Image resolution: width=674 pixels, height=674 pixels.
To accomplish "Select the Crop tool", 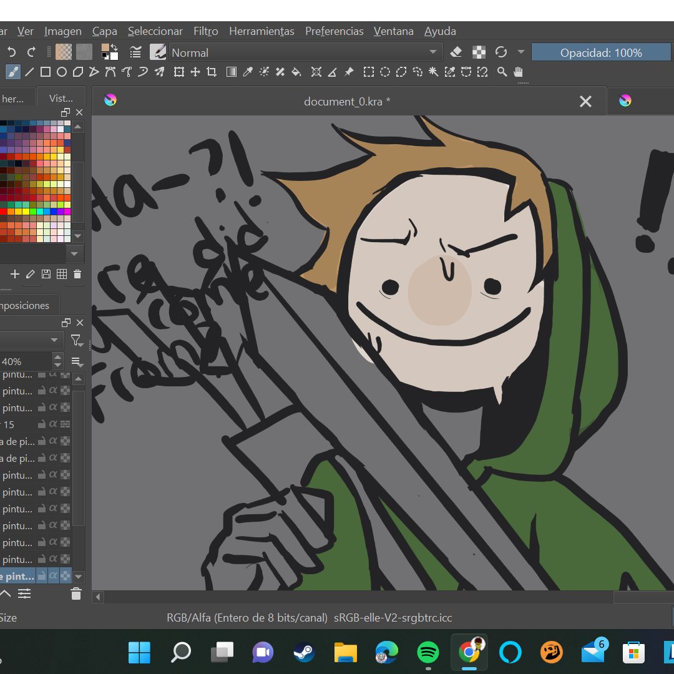I will (212, 72).
